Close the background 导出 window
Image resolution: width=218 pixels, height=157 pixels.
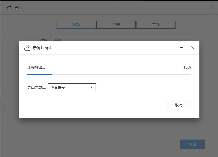pyautogui.click(x=211, y=8)
